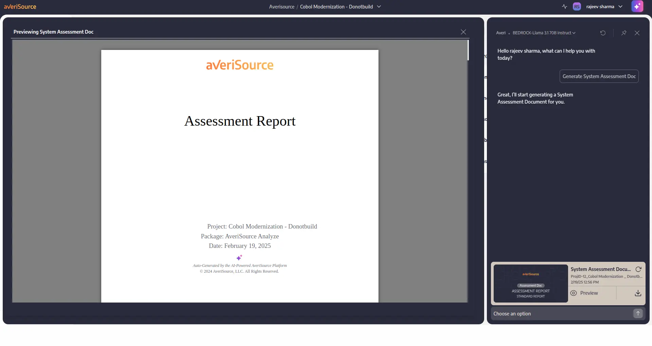Click the 2/19/25 12:56 PM timestamp

tap(585, 282)
